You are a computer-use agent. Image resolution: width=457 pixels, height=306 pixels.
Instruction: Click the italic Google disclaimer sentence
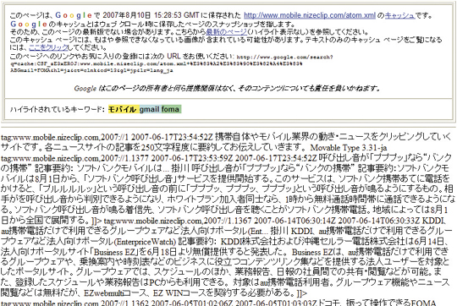(228, 88)
